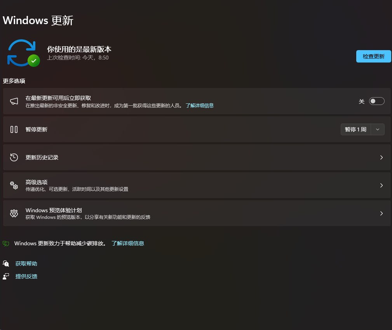
Task: Open the pause duration dropdown arrow
Action: [378, 129]
